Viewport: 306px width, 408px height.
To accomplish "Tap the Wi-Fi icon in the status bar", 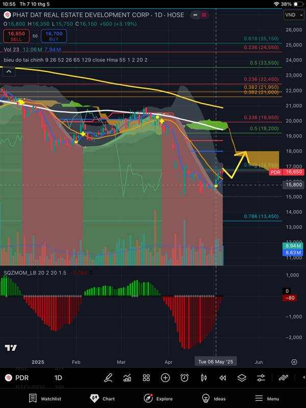I will click(x=276, y=4).
